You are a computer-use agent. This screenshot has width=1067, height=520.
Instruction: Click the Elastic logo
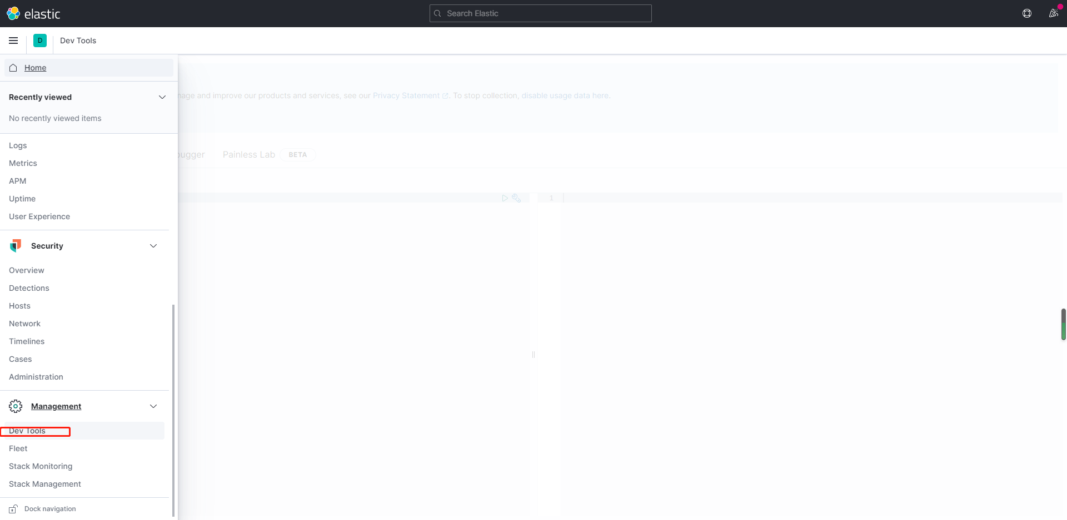click(x=33, y=13)
